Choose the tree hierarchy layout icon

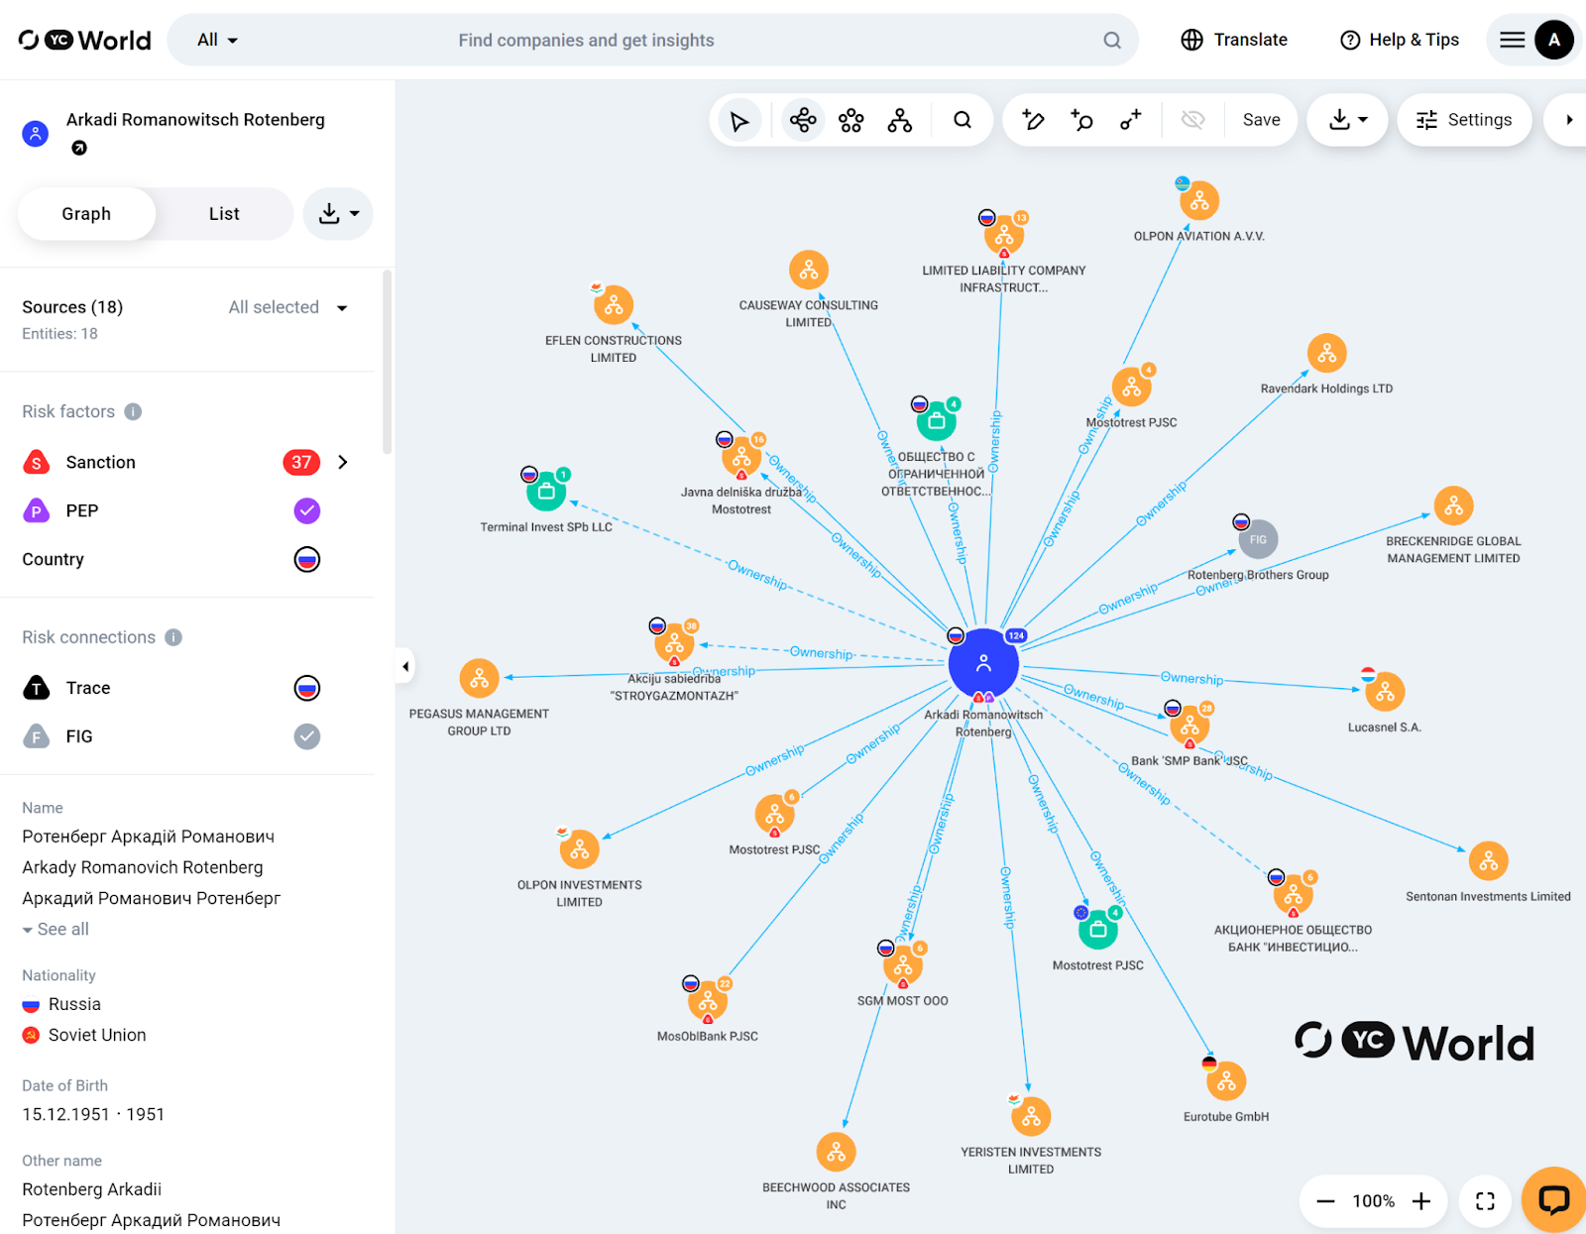click(900, 121)
